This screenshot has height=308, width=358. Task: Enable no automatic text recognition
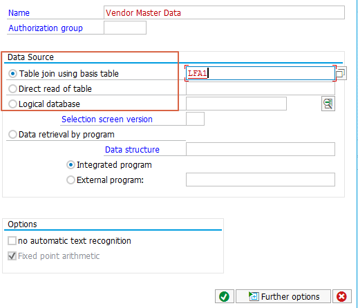click(x=12, y=241)
